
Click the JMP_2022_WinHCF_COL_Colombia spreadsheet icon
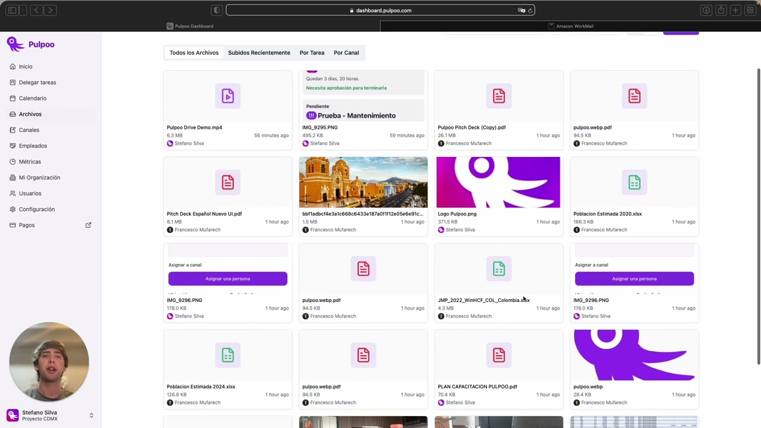[x=499, y=269]
